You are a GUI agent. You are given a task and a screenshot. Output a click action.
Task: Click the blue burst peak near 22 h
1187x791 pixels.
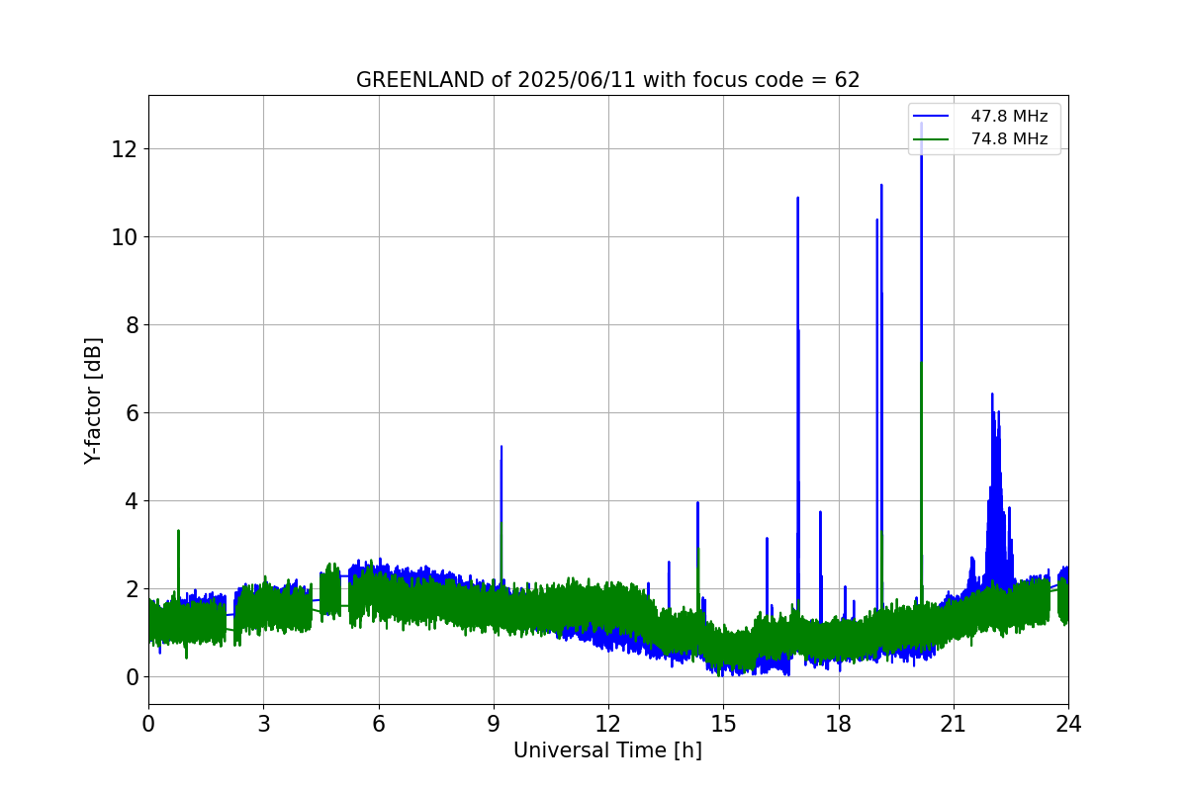point(992,395)
